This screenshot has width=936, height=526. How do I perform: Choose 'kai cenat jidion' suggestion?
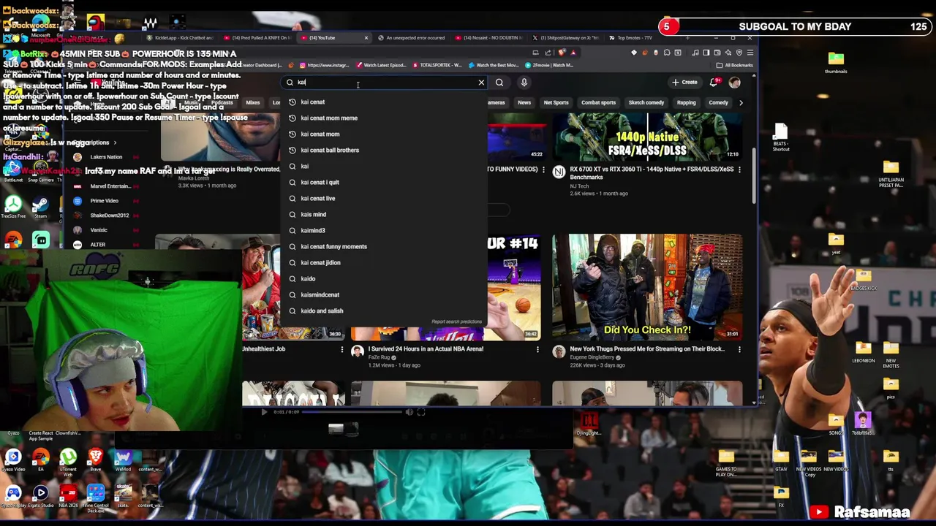tap(385, 262)
